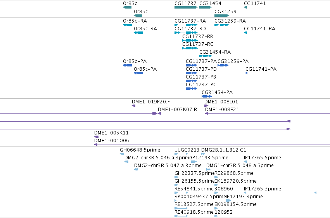Select the GH06648.5prime EST

pos(122,154)
